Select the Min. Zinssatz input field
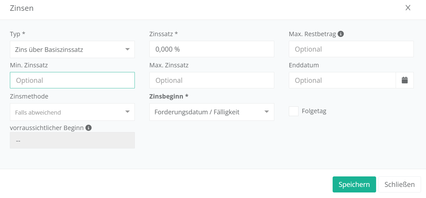 click(72, 80)
